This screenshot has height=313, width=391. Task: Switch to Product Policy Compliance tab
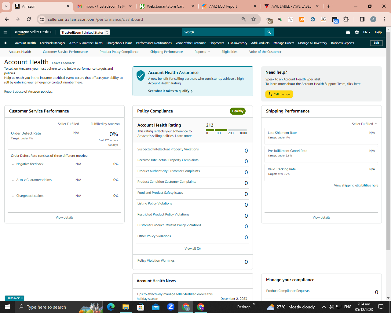click(x=119, y=52)
